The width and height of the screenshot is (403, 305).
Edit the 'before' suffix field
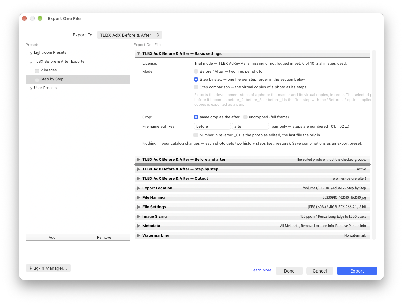click(212, 126)
